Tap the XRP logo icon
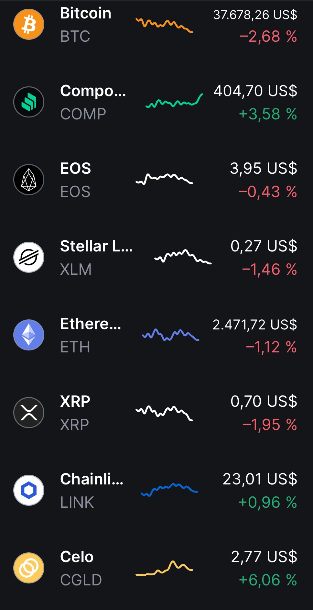 point(29,413)
